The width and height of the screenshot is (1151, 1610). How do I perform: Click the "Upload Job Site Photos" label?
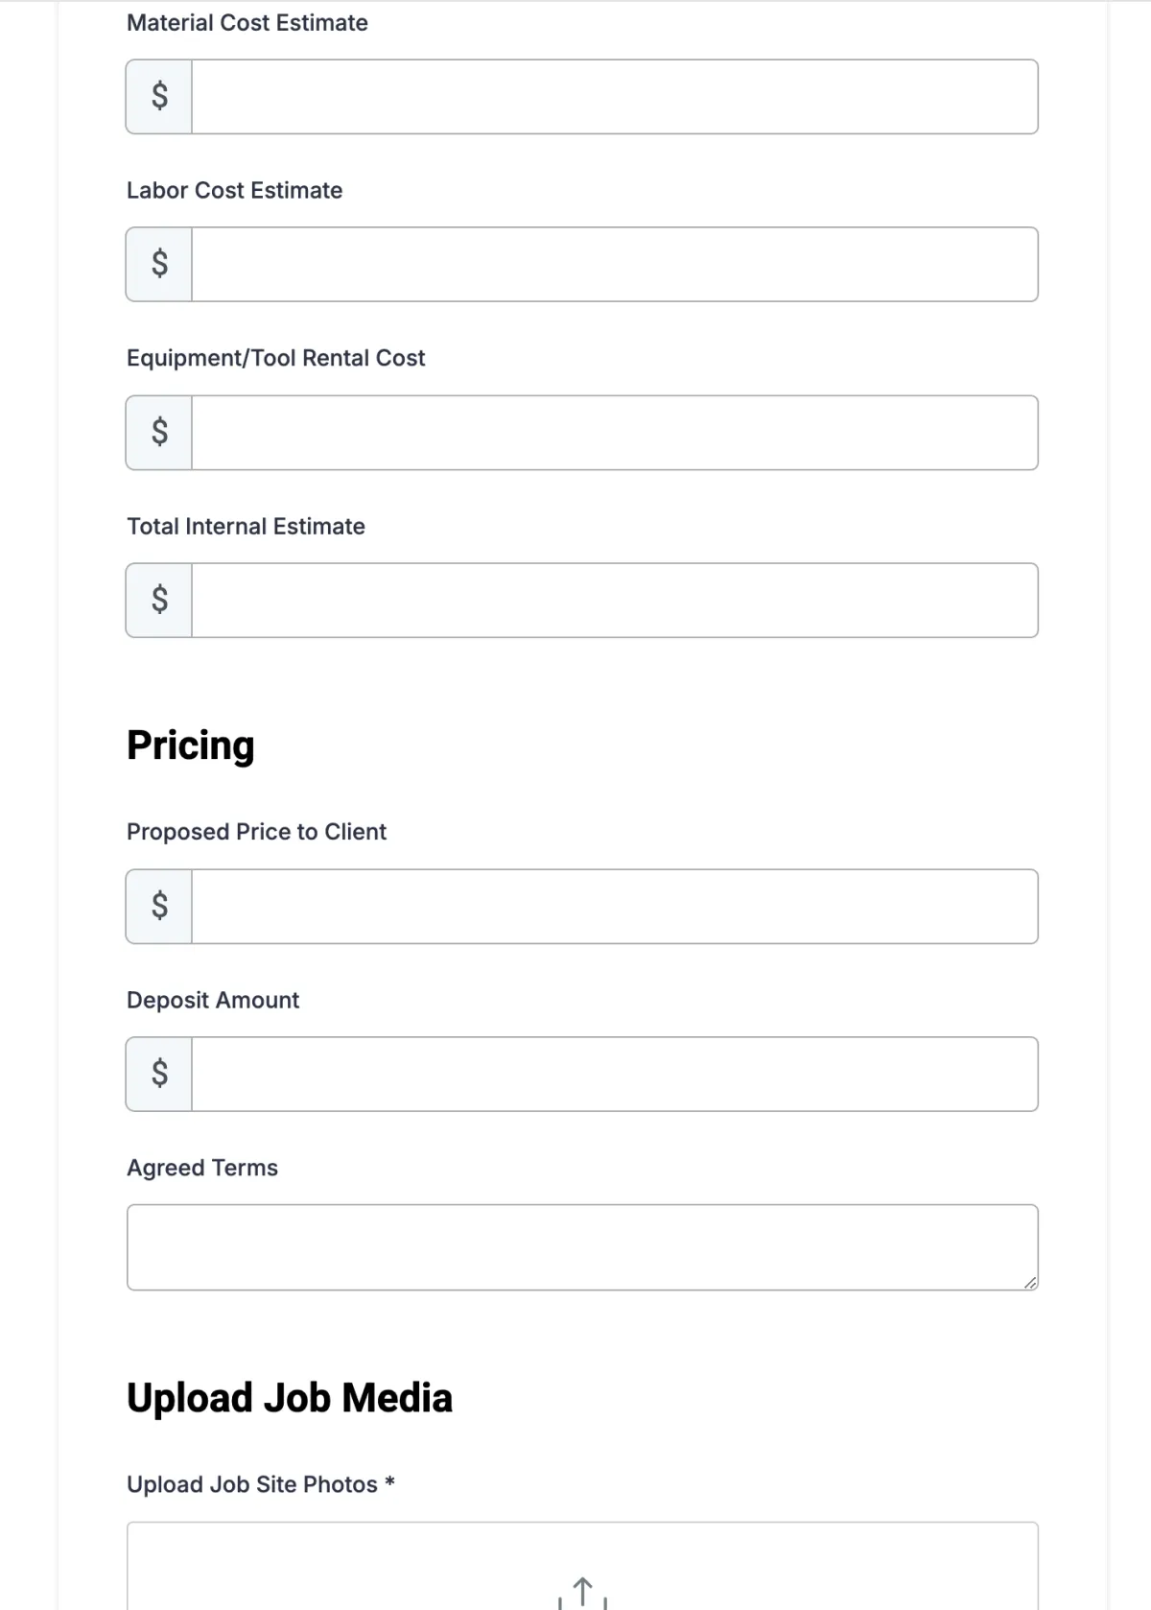[x=251, y=1484]
